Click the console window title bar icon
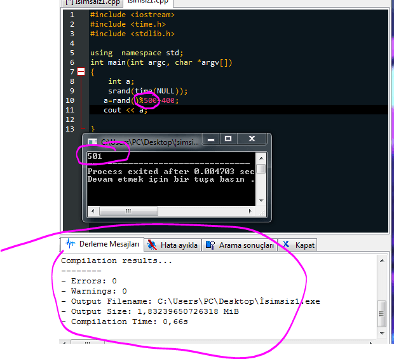 tap(92, 142)
